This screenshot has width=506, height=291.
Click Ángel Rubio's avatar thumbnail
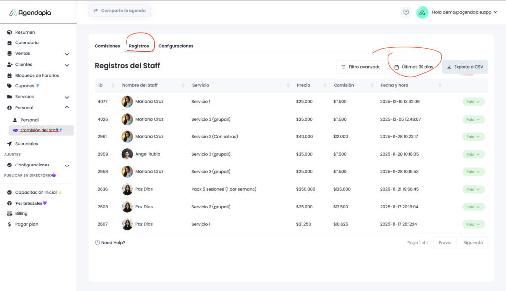pos(127,154)
